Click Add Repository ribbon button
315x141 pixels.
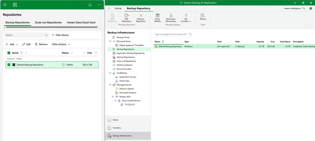click(112, 18)
